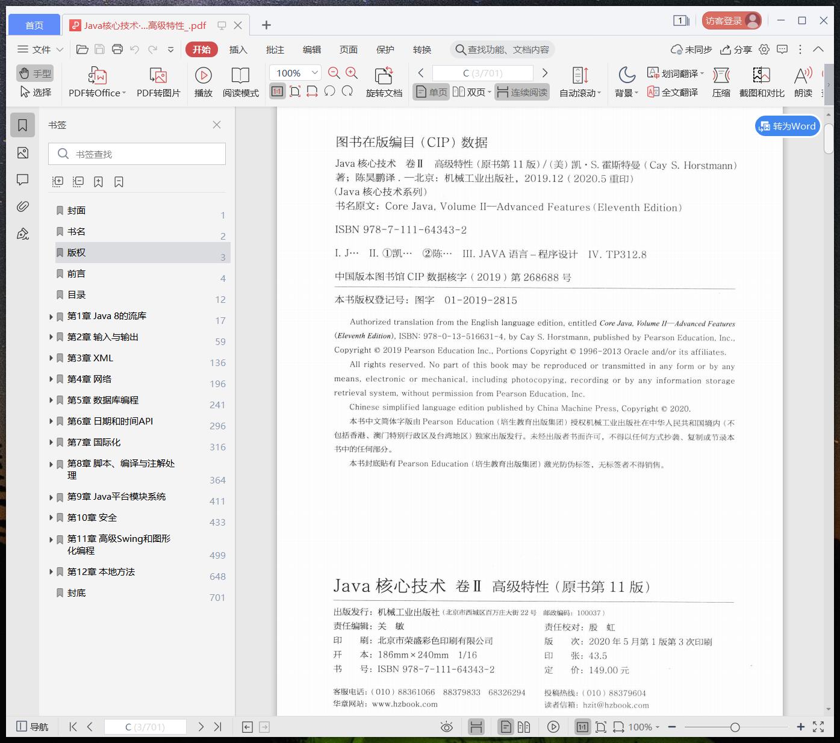This screenshot has width=840, height=743.
Task: Toggle continuous reading mode
Action: [522, 92]
